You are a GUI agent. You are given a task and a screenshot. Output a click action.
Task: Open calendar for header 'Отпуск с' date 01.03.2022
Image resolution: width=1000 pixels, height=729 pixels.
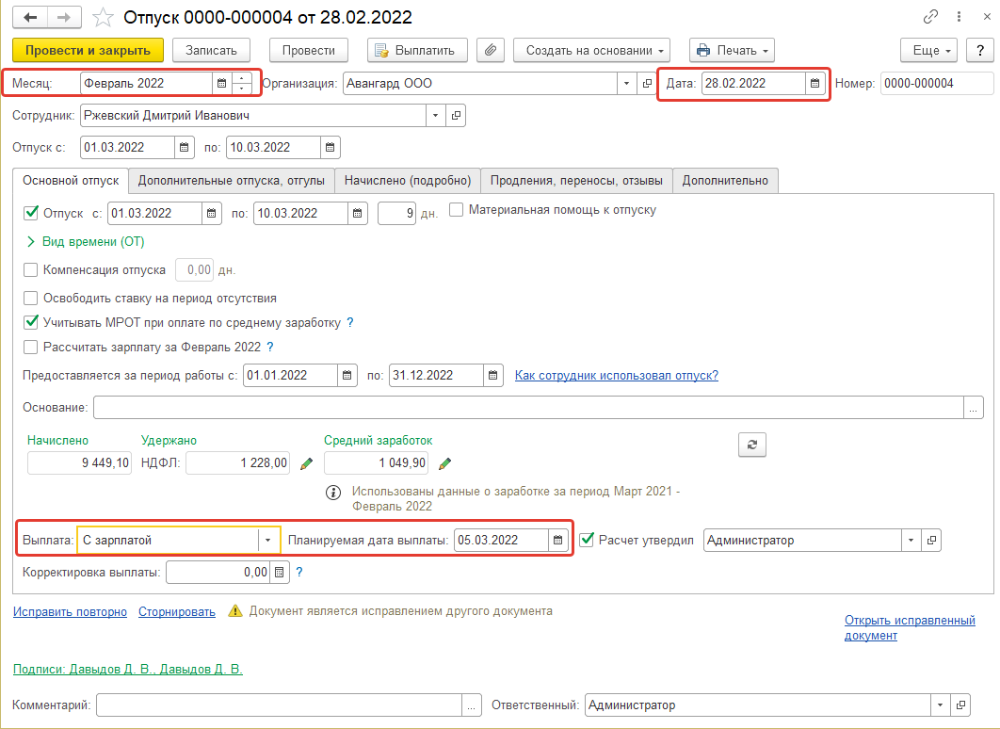coord(184,147)
